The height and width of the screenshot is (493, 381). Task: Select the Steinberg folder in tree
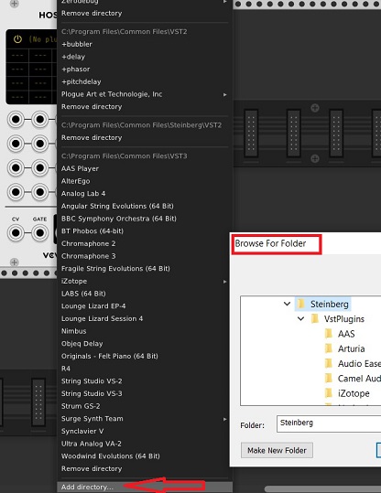(x=323, y=304)
